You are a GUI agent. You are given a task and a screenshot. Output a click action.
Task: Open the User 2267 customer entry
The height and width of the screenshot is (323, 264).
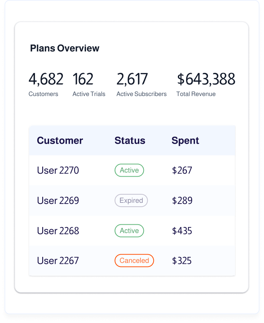pyautogui.click(x=58, y=261)
